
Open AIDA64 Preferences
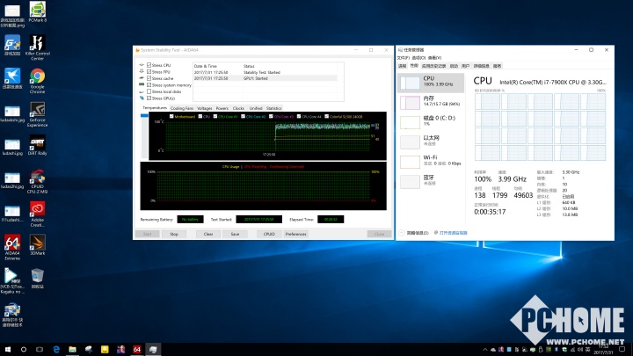pos(296,234)
